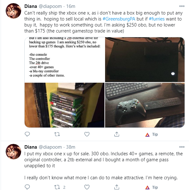Image resolution: width=189 pixels, height=190 pixels.
Task: View the black Xbox console photo
Action: pos(145,60)
